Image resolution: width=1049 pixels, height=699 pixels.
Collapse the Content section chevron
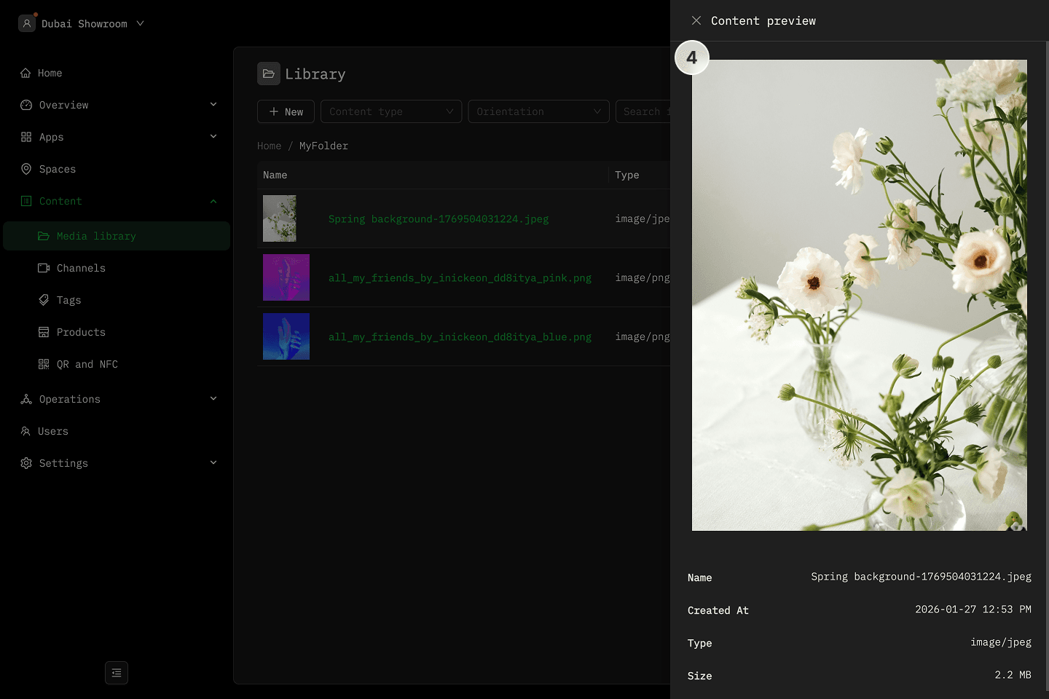click(213, 201)
